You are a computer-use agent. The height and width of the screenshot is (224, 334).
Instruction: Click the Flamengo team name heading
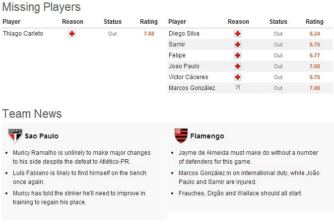point(207,136)
